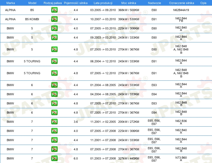
Task: Click the 11.2001 -> 02.2005 production dates
Action: (x=103, y=122)
